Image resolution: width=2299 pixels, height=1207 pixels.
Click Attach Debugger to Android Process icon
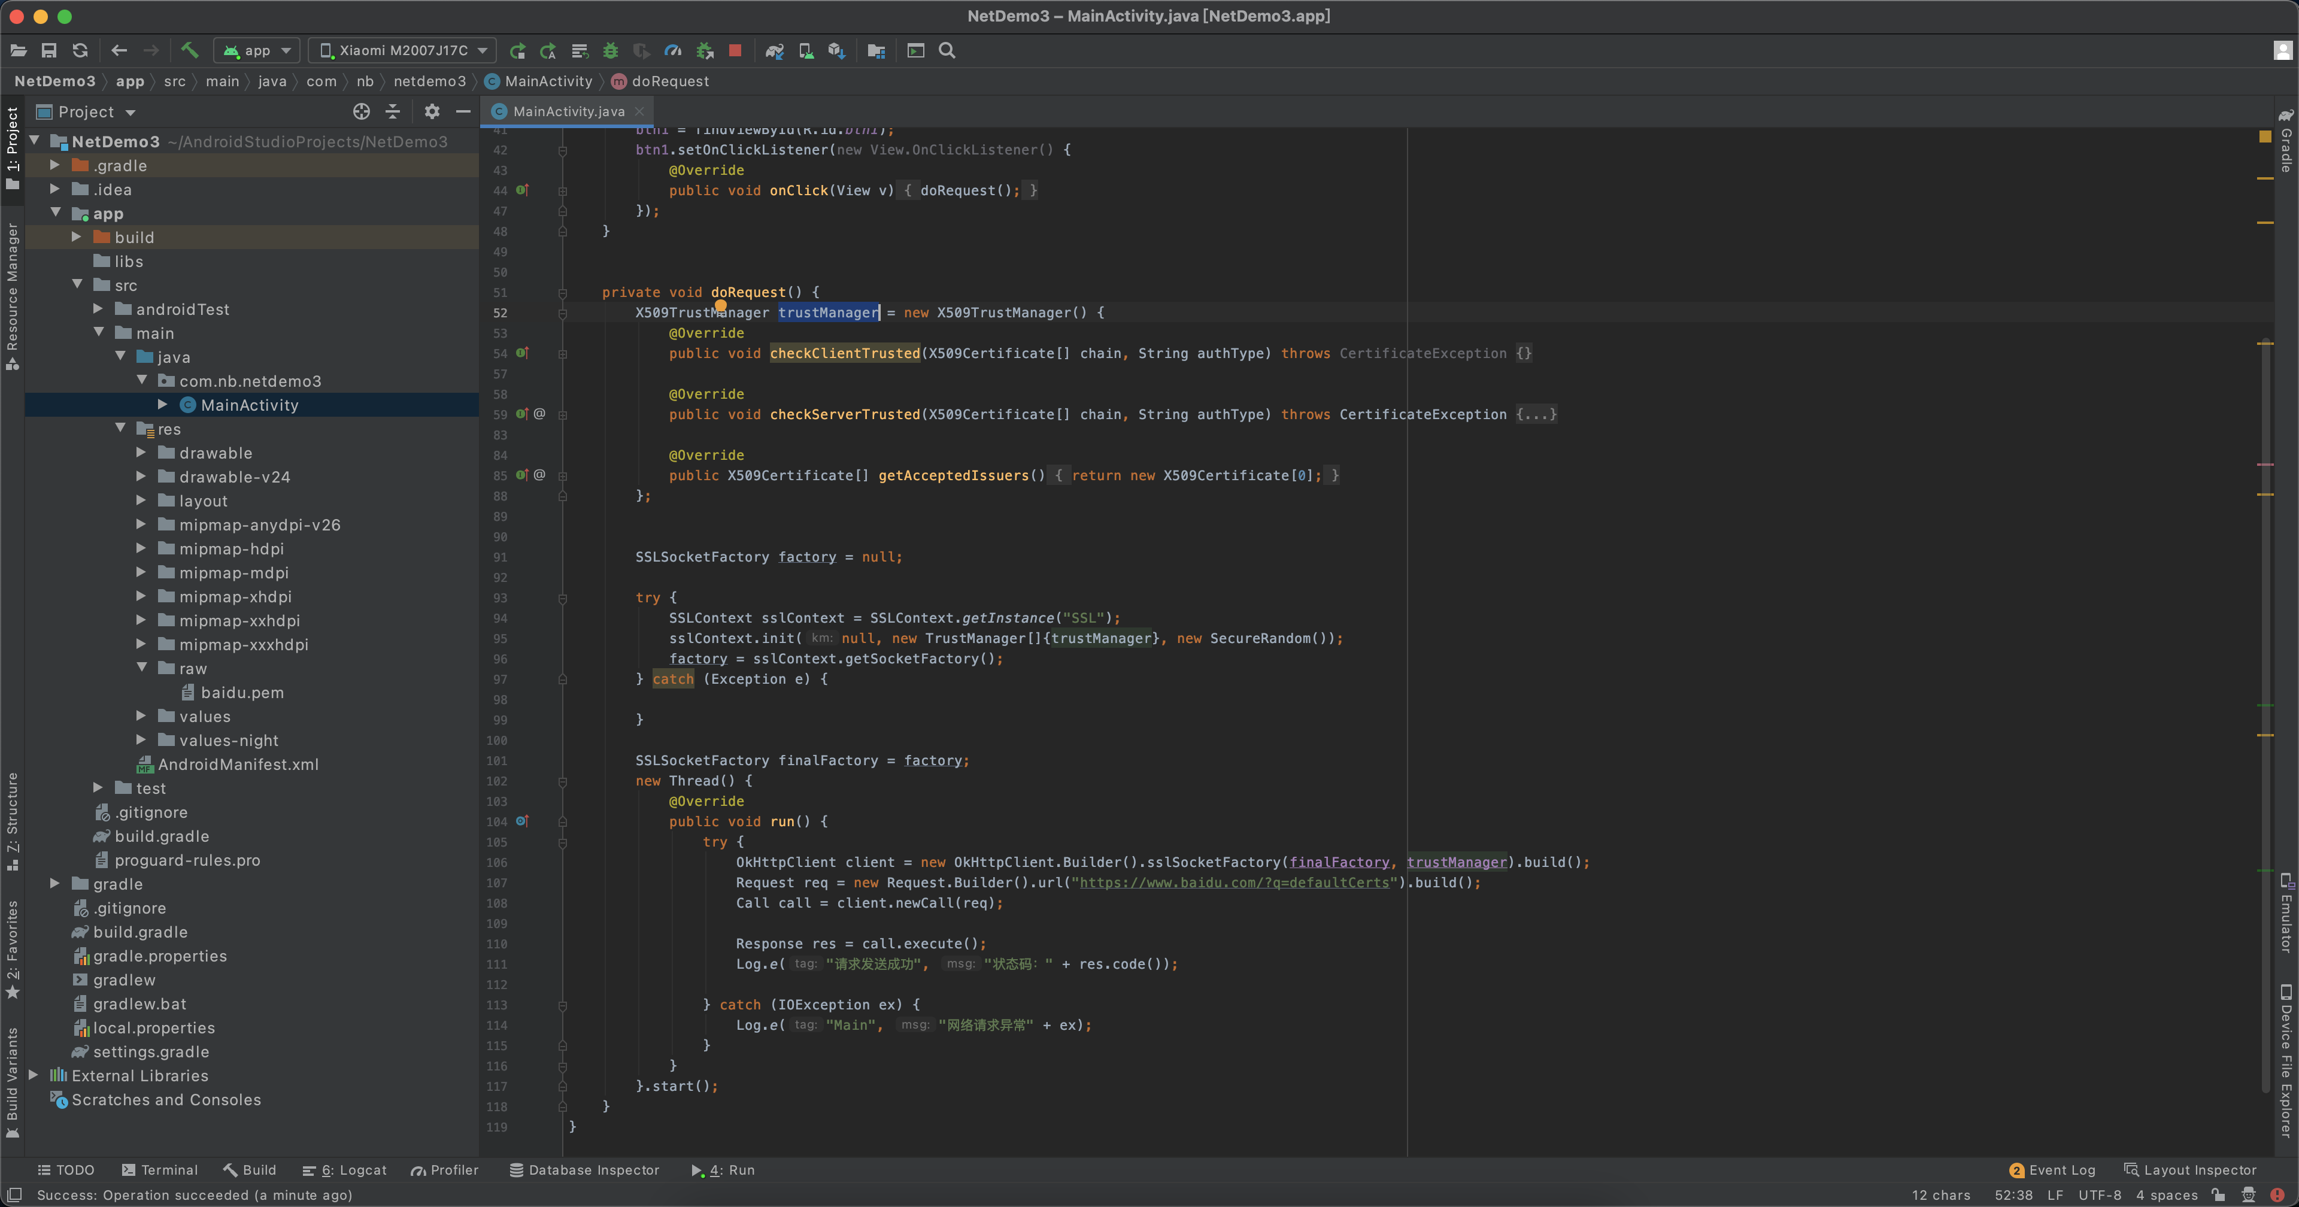tap(705, 51)
